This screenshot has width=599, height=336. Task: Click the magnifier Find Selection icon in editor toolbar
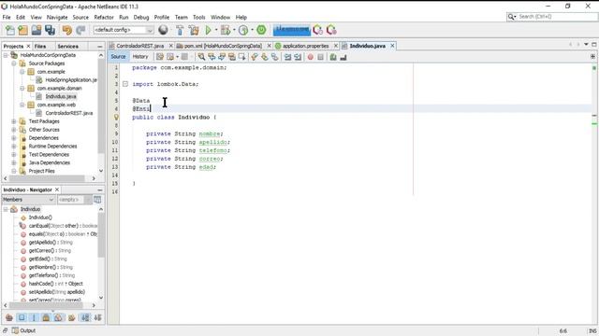point(201,57)
